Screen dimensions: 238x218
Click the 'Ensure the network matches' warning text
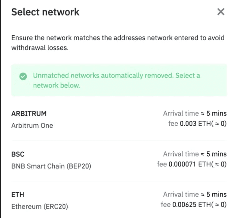point(56,38)
